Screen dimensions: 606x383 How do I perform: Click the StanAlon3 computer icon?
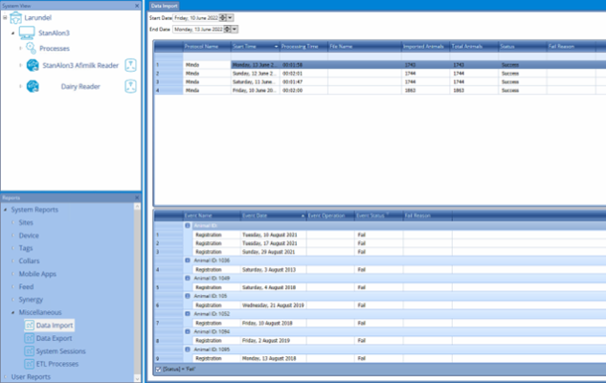pos(28,32)
